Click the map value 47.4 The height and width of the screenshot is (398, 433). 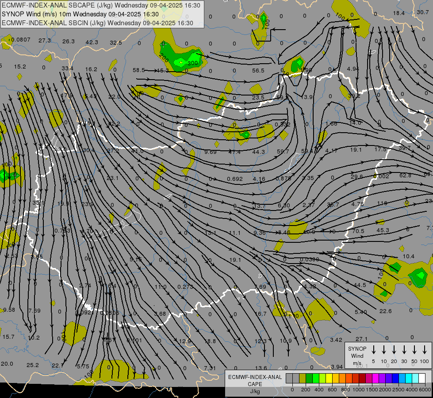pos(234,152)
